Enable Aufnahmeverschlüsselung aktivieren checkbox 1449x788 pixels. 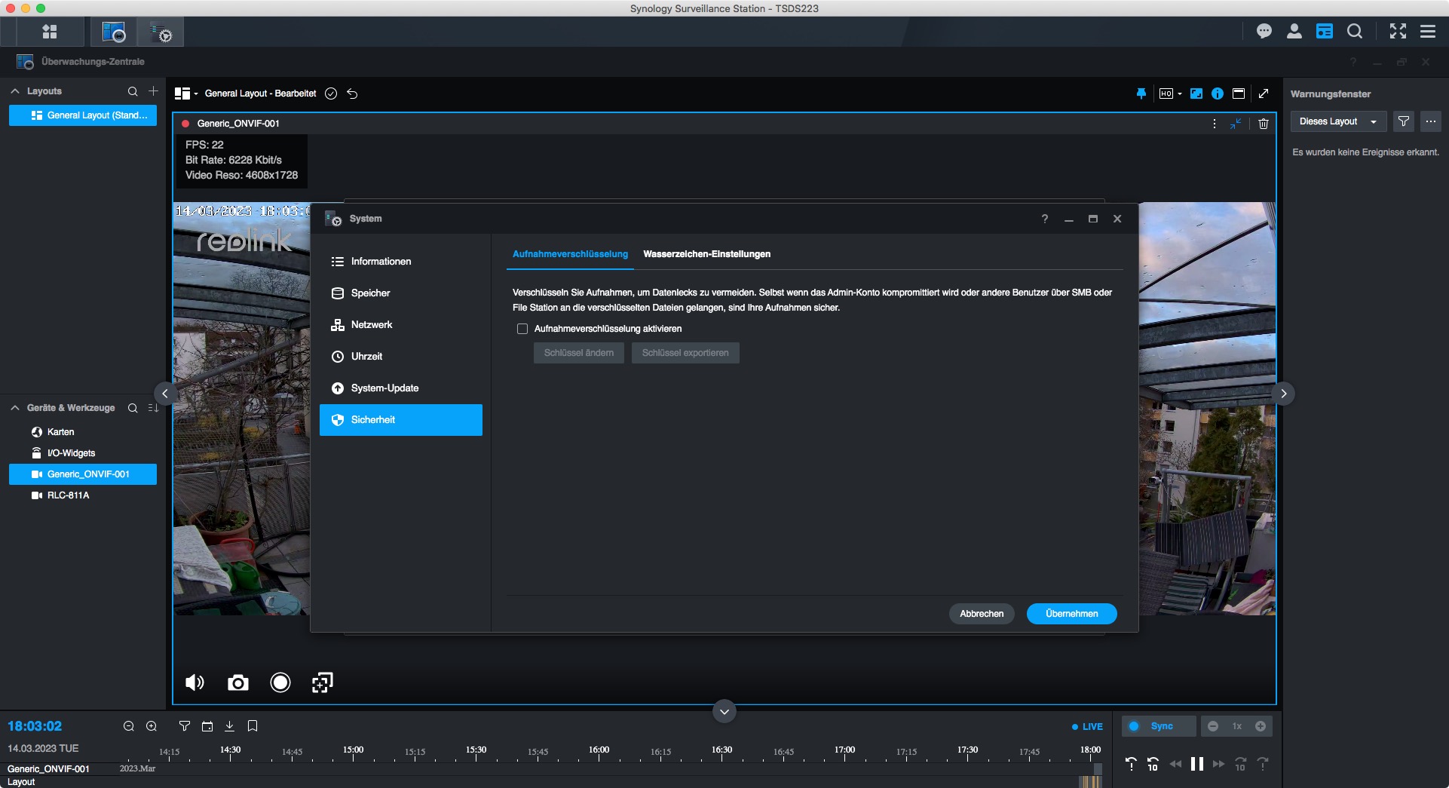tap(522, 329)
